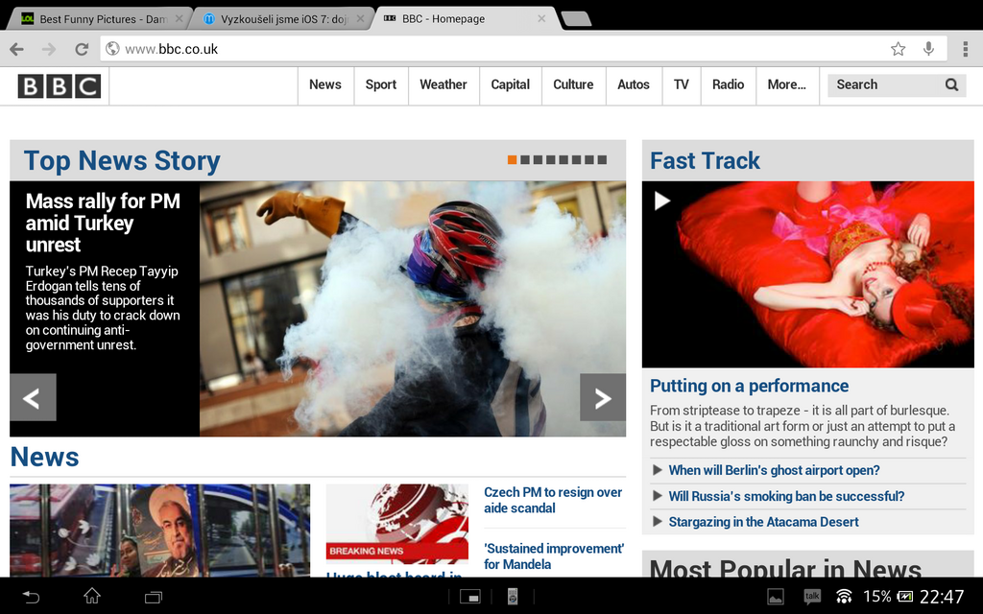Viewport: 983px width, 614px height.
Task: Tap the magnifier icon in the BBC search box
Action: tap(950, 84)
